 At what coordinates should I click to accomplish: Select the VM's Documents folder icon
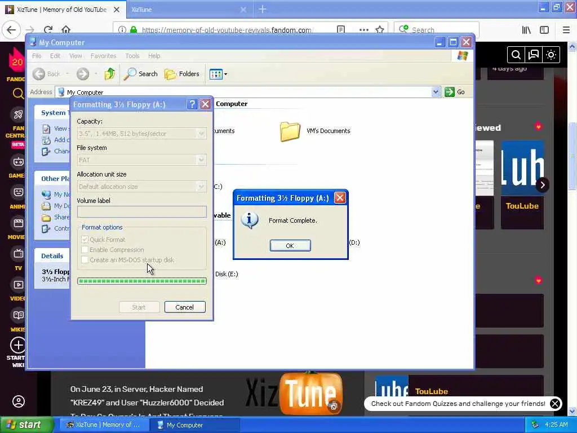tap(290, 131)
